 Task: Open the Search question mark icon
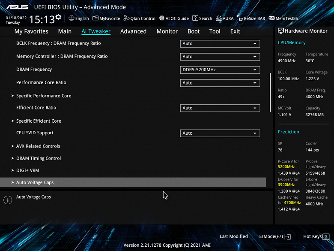click(x=195, y=18)
